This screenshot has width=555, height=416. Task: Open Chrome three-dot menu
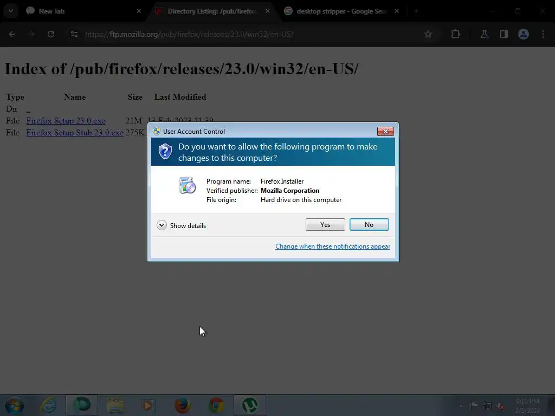pyautogui.click(x=543, y=34)
